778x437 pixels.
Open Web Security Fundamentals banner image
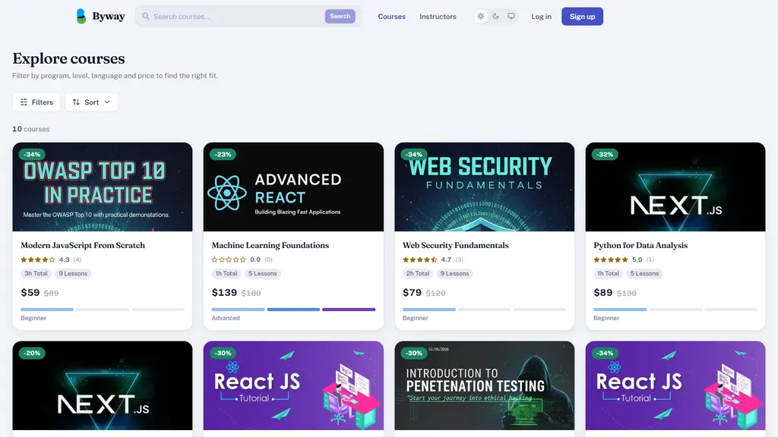(x=484, y=187)
